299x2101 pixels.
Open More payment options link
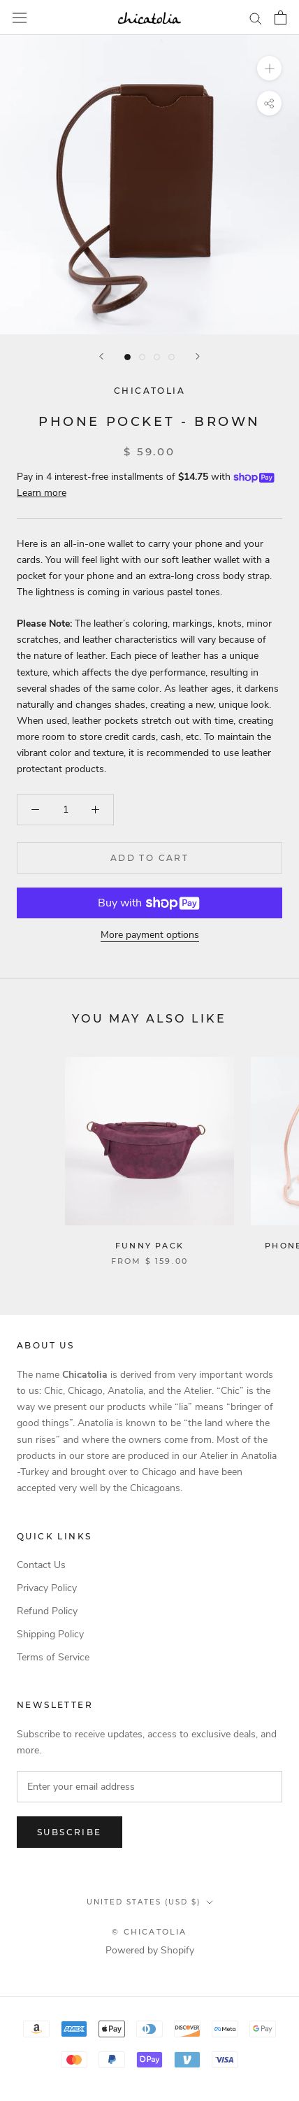coord(149,934)
